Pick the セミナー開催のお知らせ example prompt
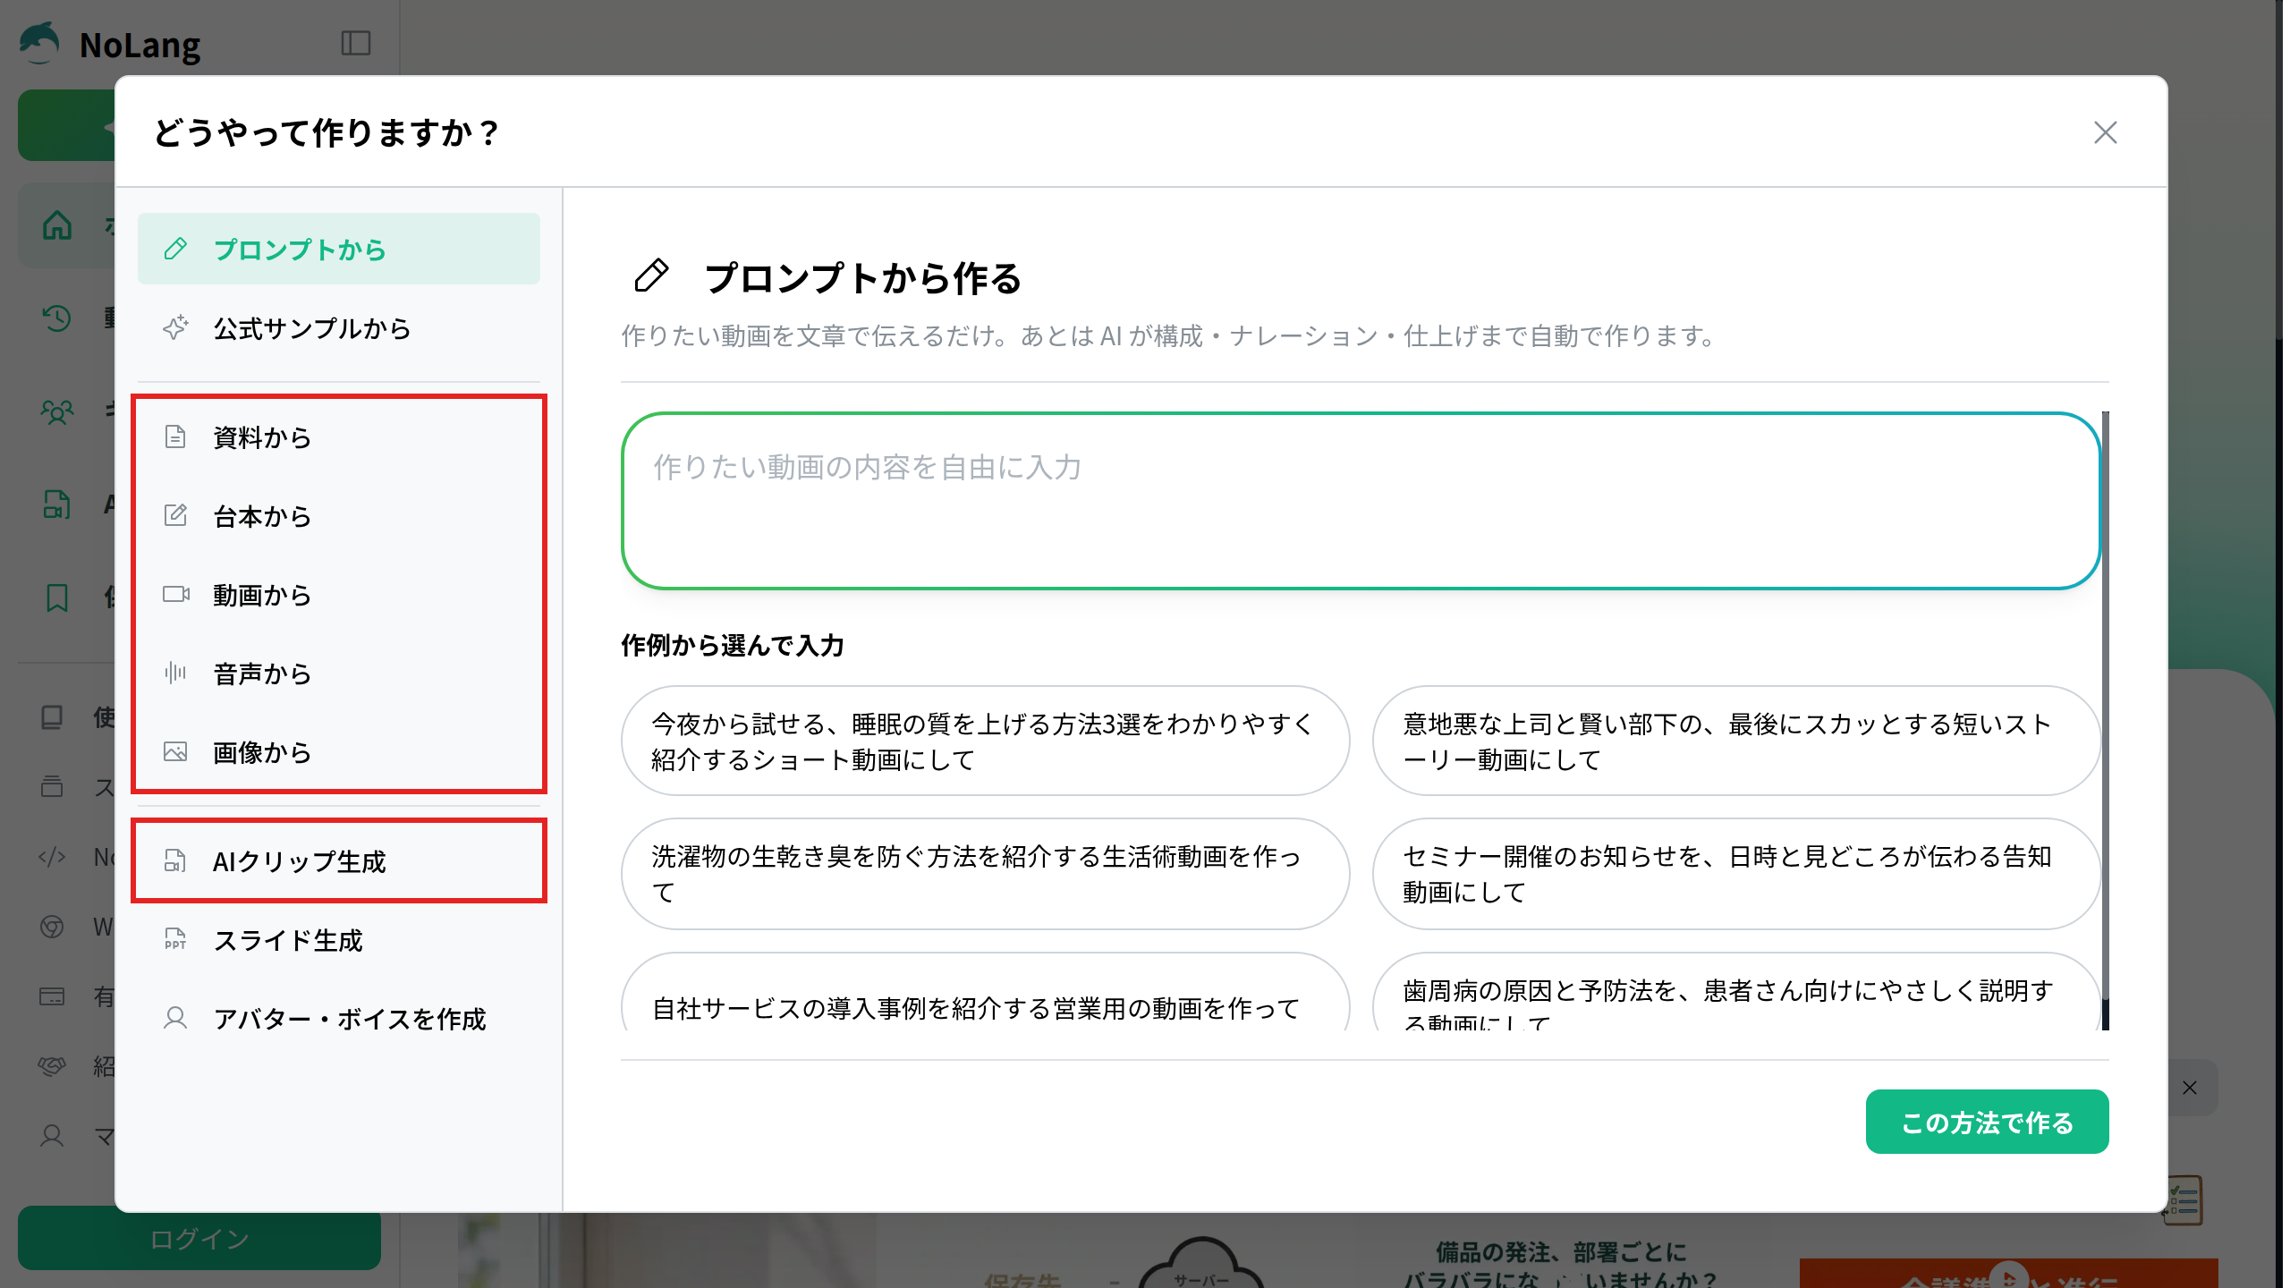Viewport: 2290px width, 1288px height. [1736, 874]
